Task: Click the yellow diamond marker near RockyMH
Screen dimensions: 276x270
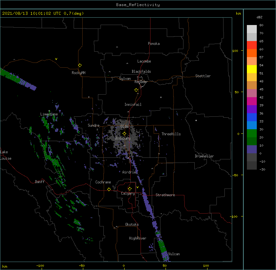Action: click(x=80, y=65)
